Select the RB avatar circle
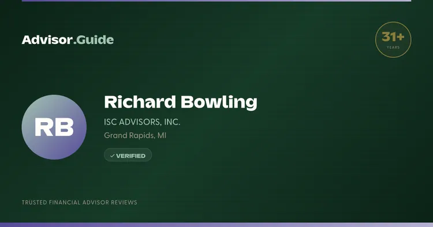 (54, 127)
